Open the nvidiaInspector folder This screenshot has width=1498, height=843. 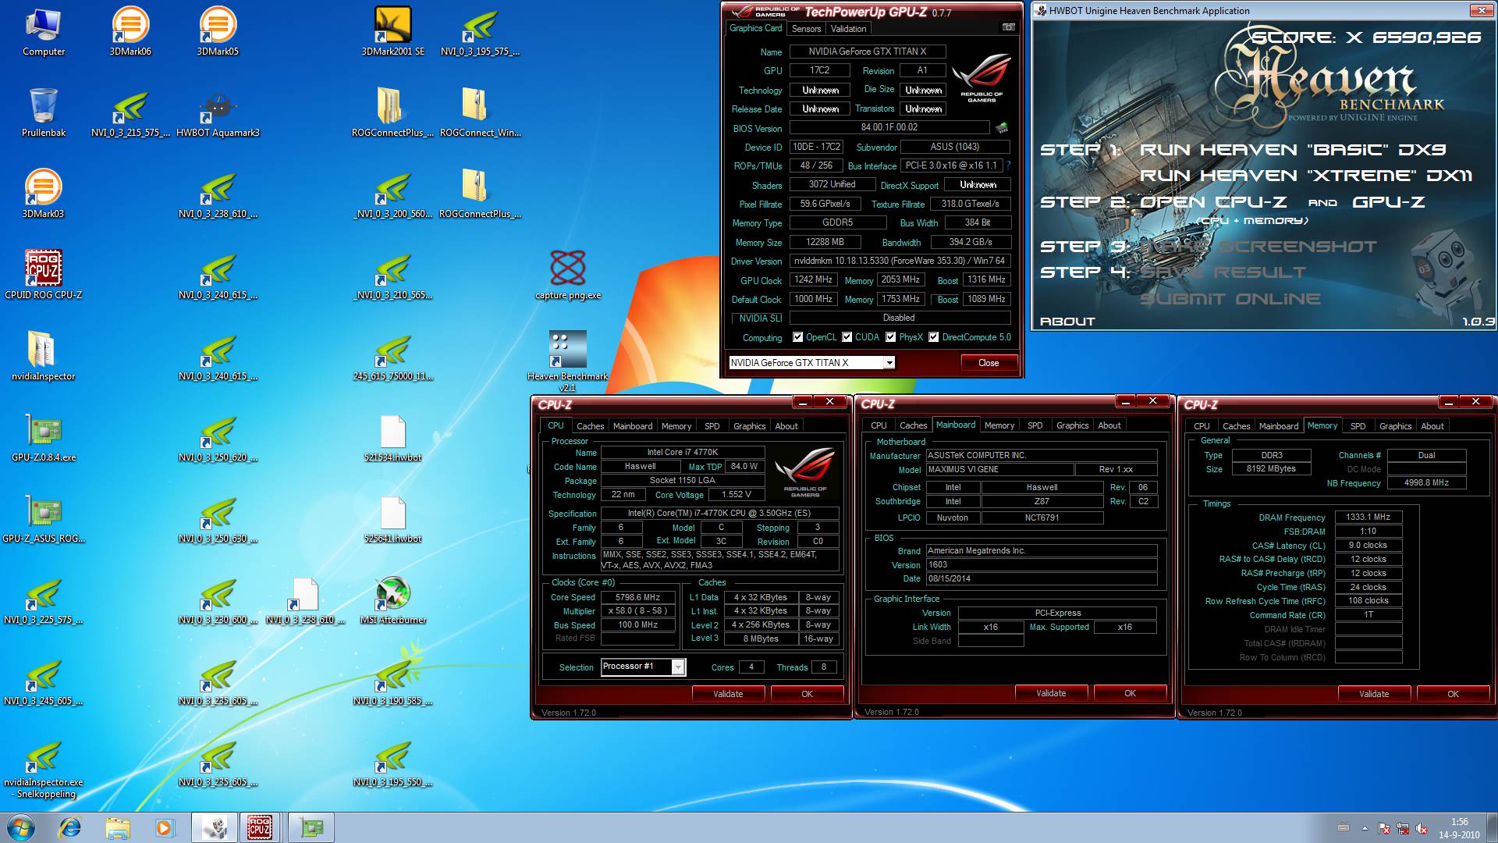44,356
